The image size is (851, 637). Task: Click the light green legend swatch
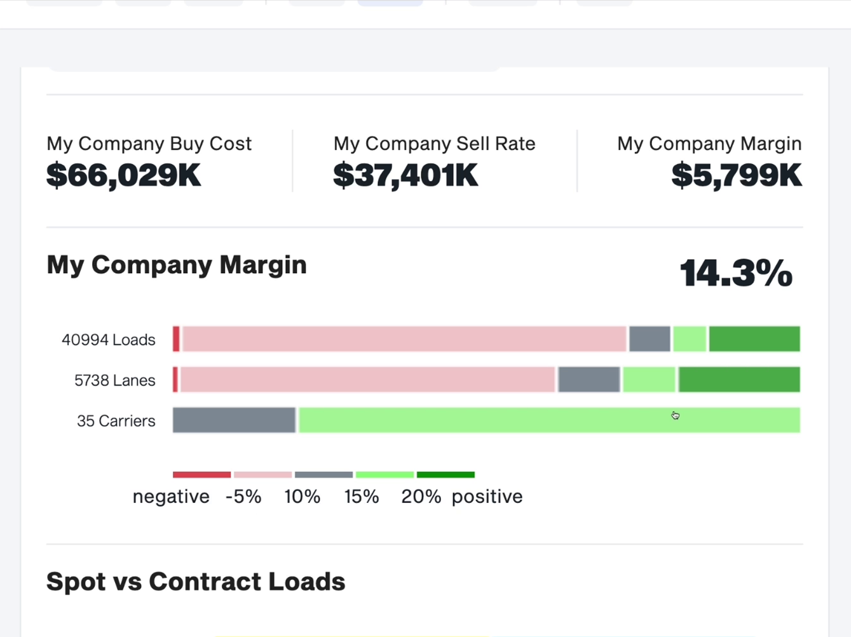point(385,474)
